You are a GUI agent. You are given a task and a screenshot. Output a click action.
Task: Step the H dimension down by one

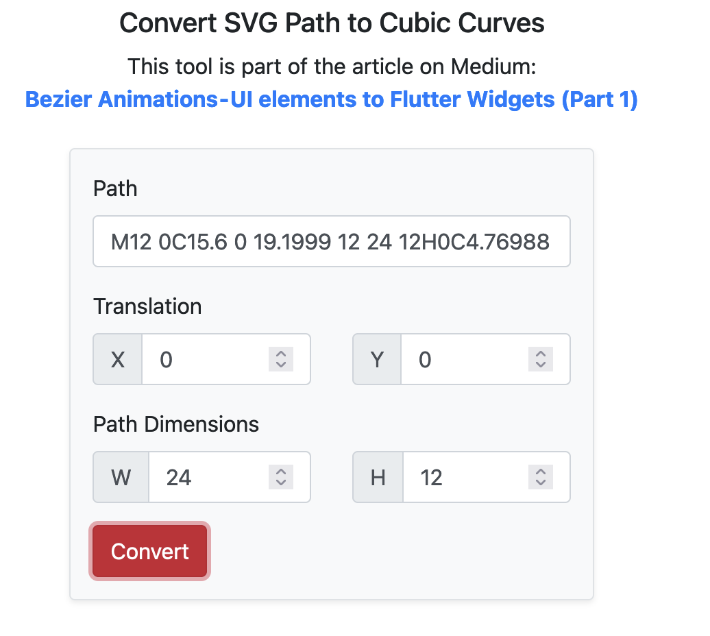coord(540,482)
